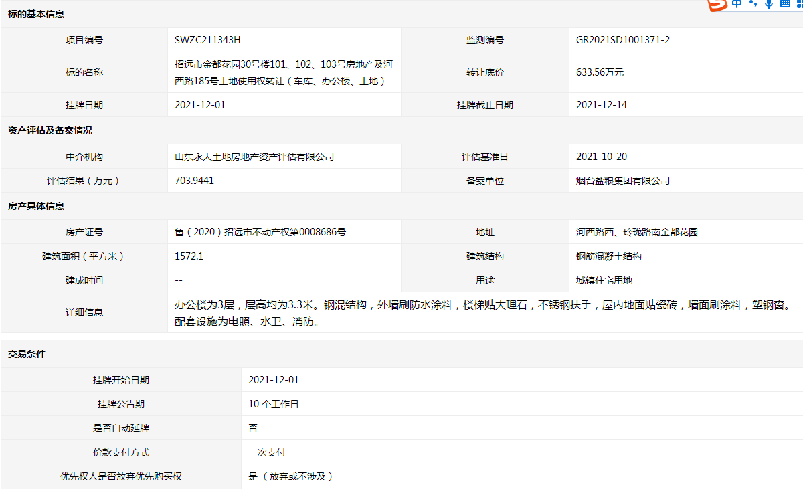Viewport: 803px width, 489px height.
Task: Click transfer base price 633.56万元
Action: 600,72
